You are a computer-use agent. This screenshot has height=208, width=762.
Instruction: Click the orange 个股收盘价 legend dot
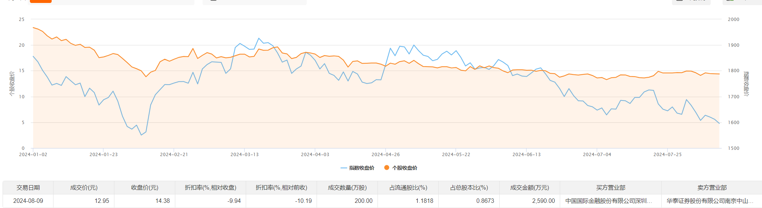click(387, 168)
